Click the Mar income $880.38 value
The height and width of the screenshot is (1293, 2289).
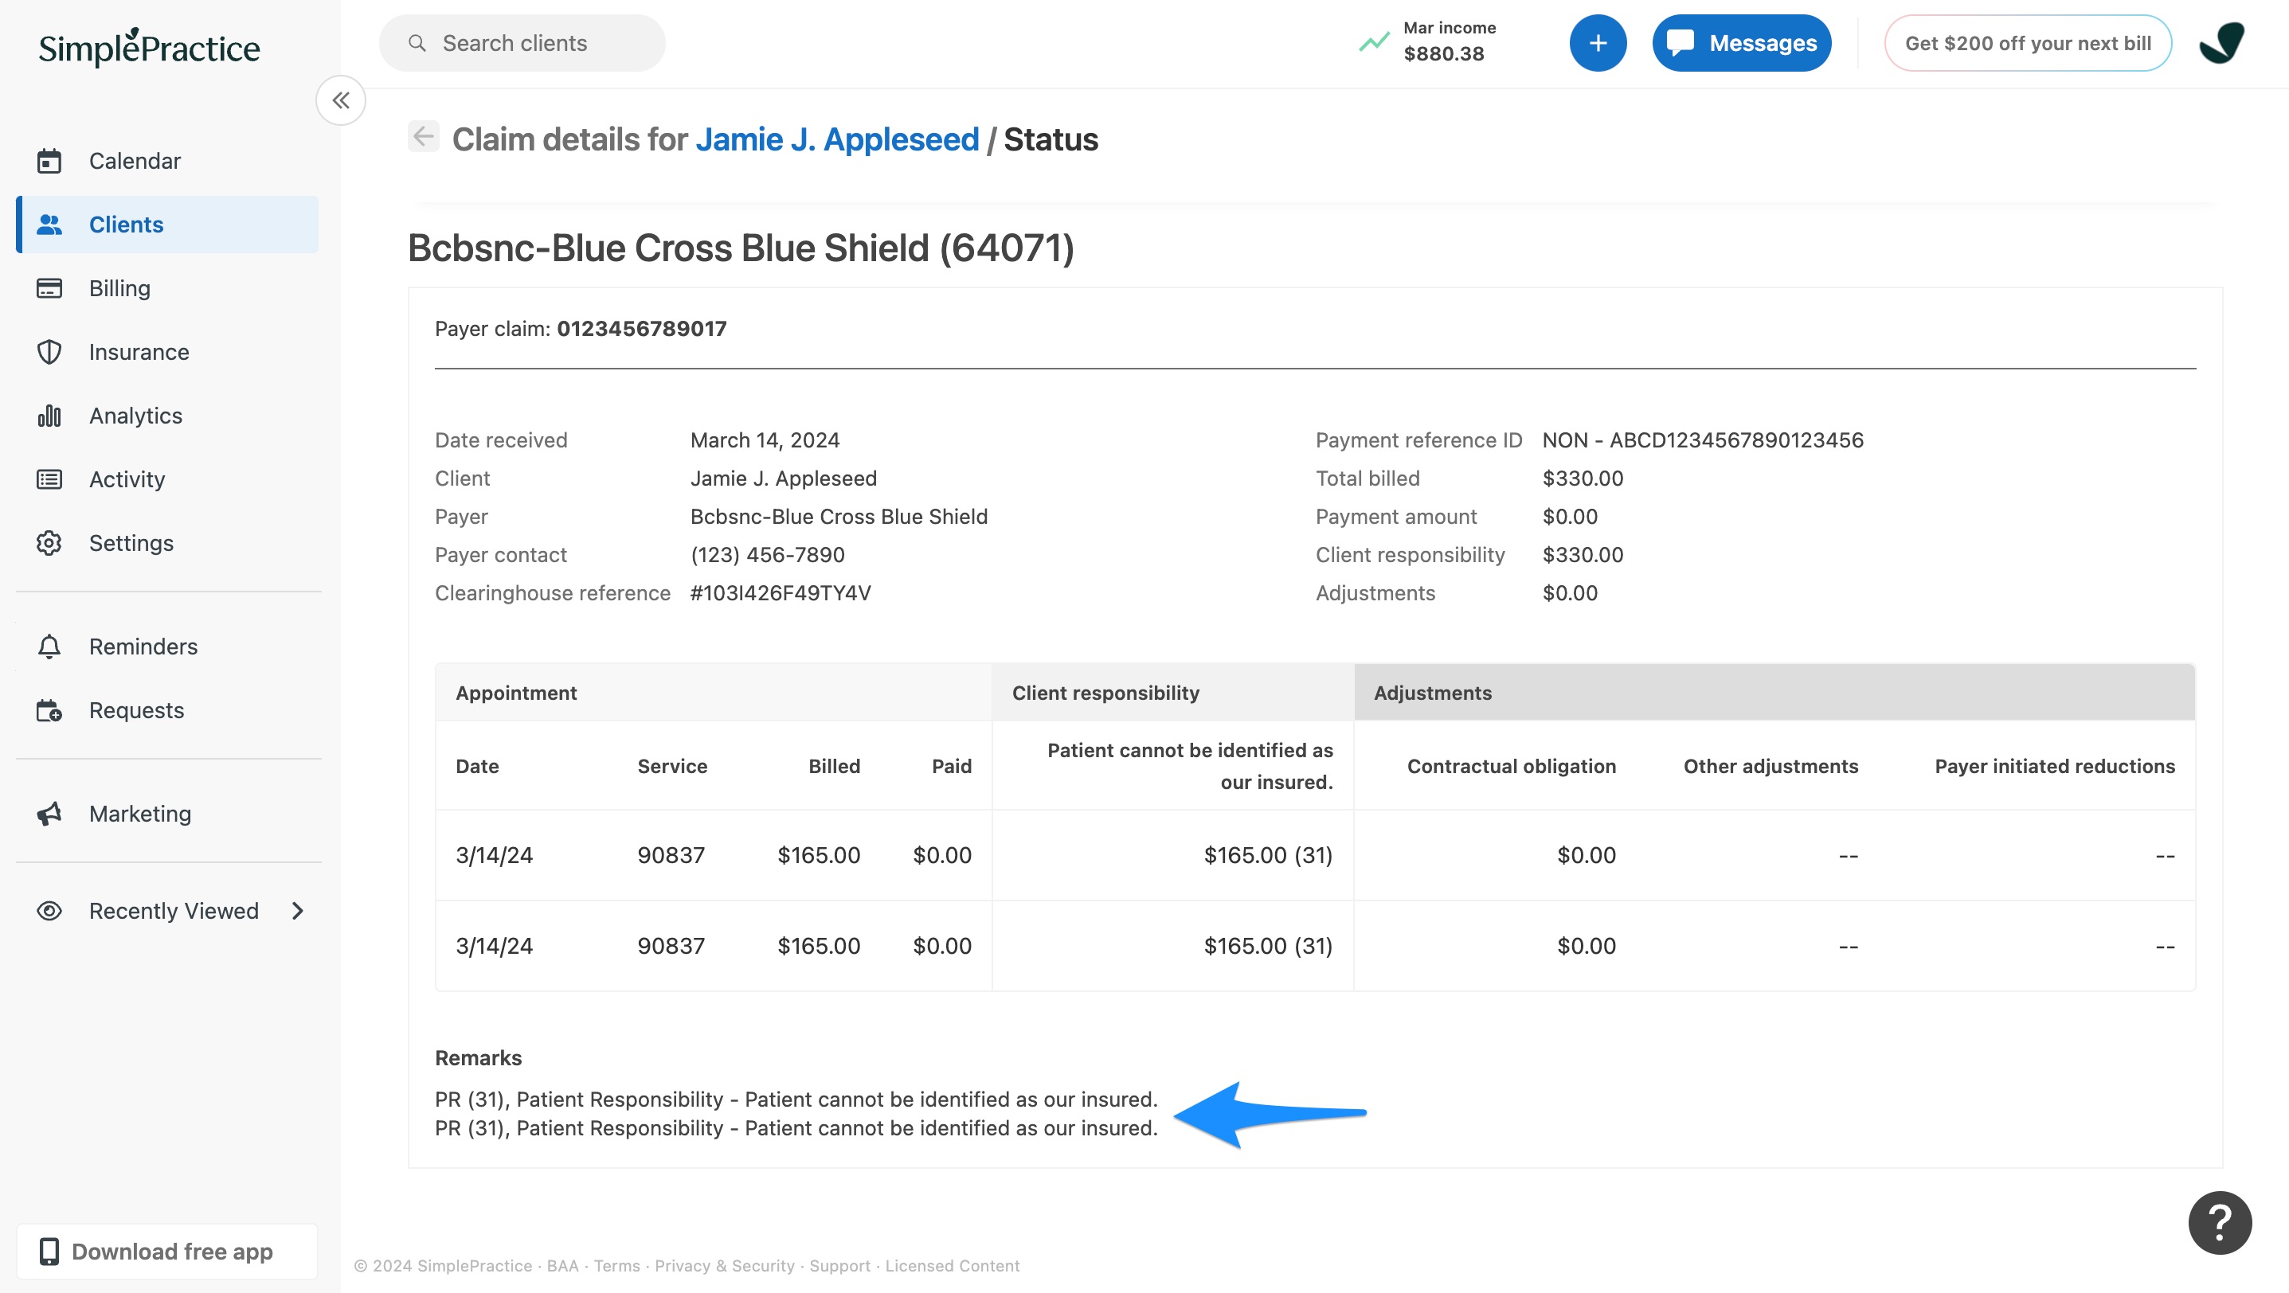(x=1444, y=54)
